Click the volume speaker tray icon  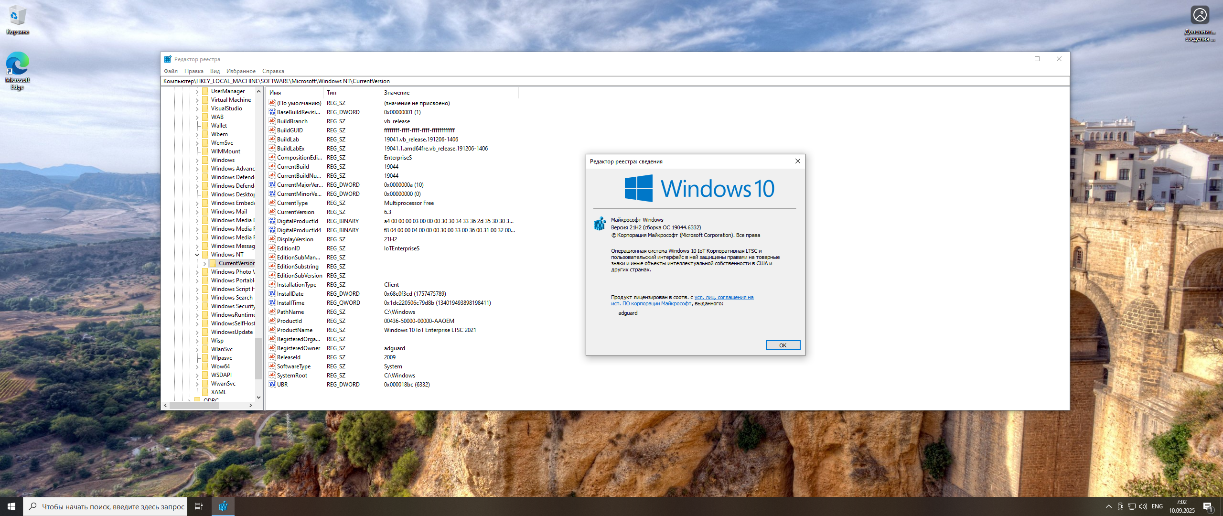(x=1143, y=506)
